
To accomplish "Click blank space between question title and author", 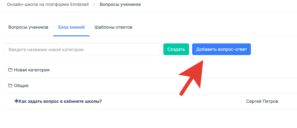I will click(x=173, y=101).
